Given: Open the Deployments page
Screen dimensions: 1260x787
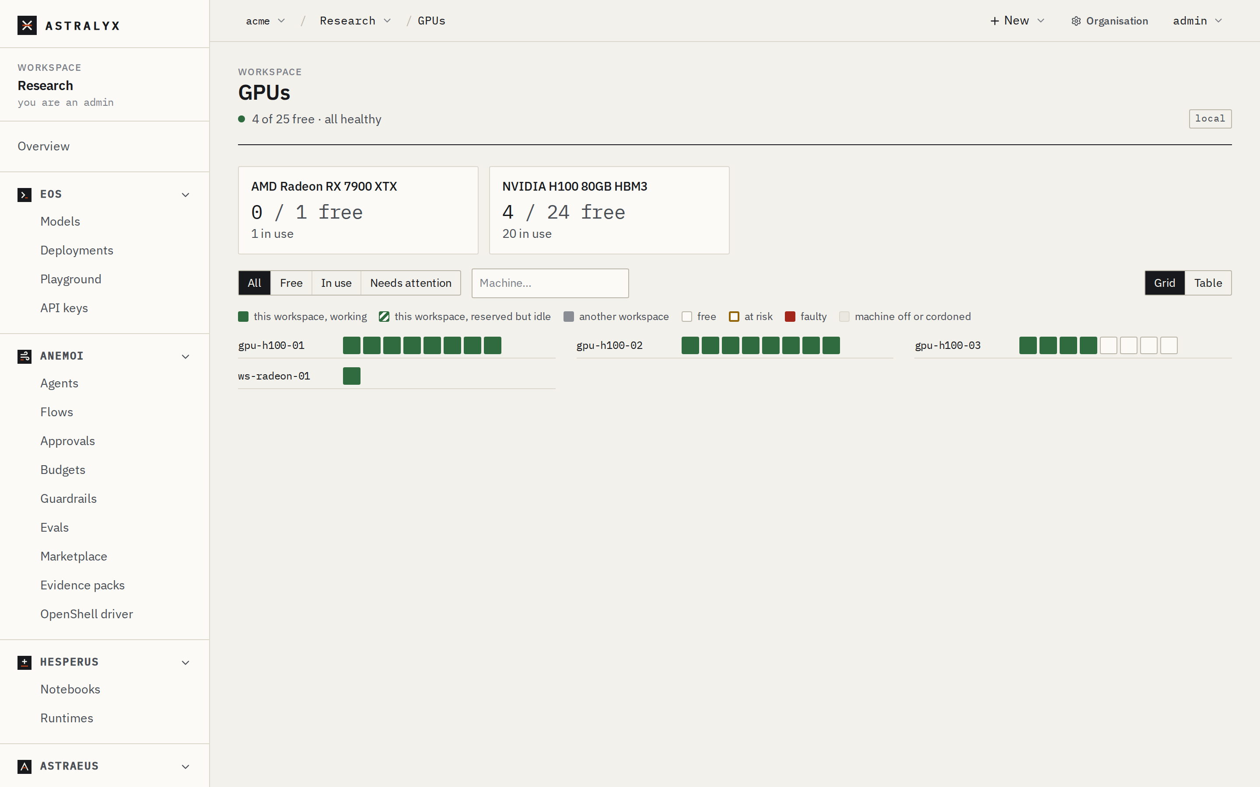Looking at the screenshot, I should click(77, 251).
